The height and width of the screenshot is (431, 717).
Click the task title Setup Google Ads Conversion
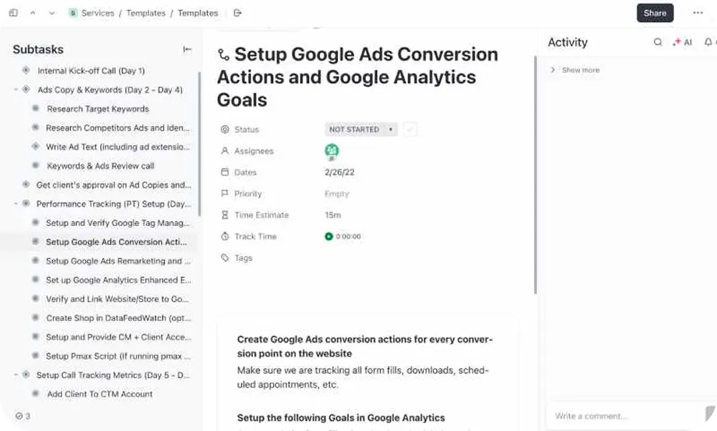pos(357,76)
